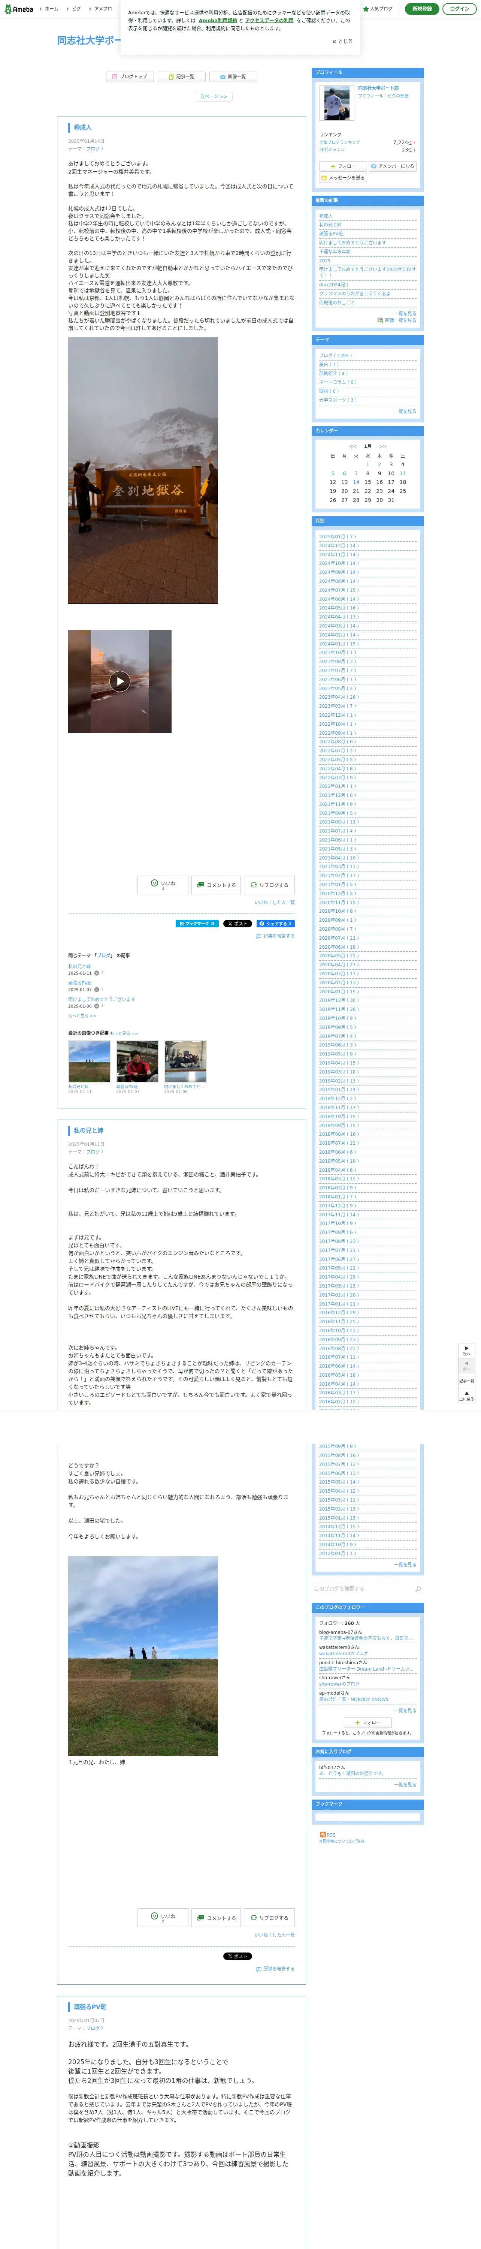This screenshot has height=2249, width=481.
Task: Click the magnifier icon in blog search
Action: pos(417,1588)
